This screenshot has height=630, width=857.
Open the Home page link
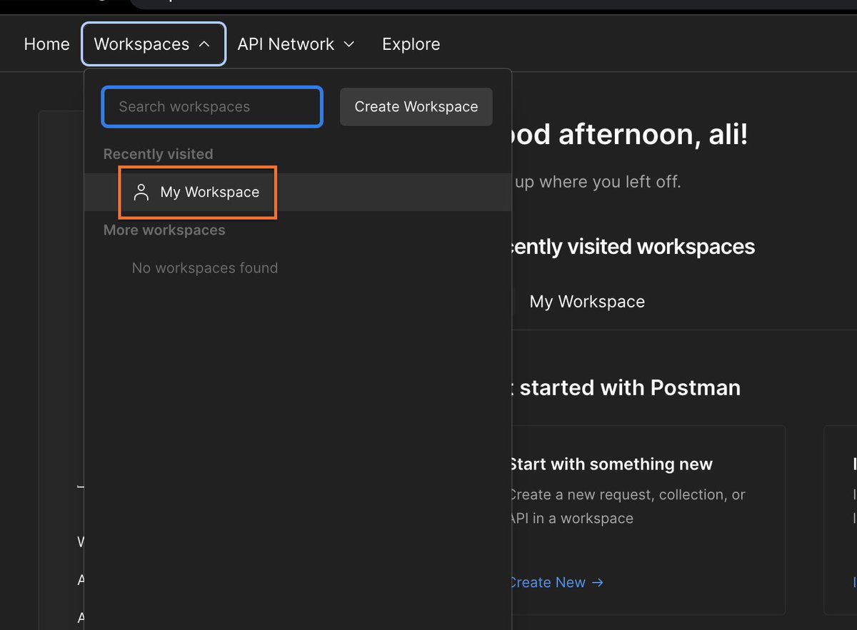pos(46,44)
